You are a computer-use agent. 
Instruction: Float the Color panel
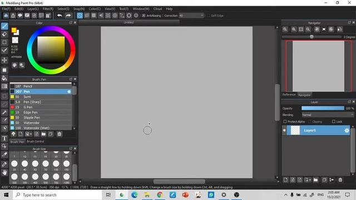[x=71, y=23]
